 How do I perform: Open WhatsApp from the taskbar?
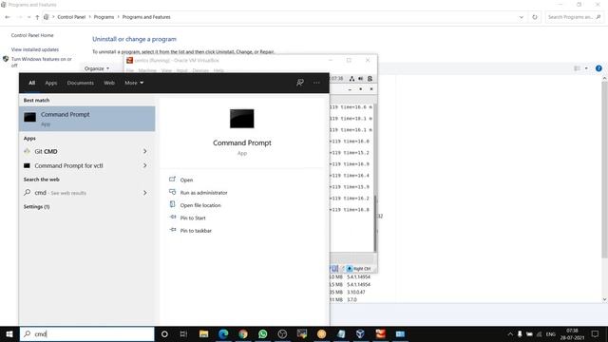262,333
